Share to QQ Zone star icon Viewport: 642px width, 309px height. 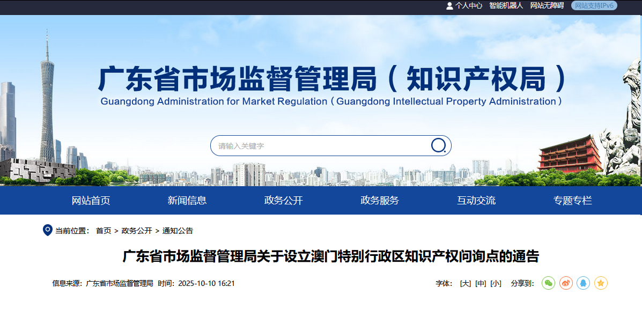tap(601, 283)
